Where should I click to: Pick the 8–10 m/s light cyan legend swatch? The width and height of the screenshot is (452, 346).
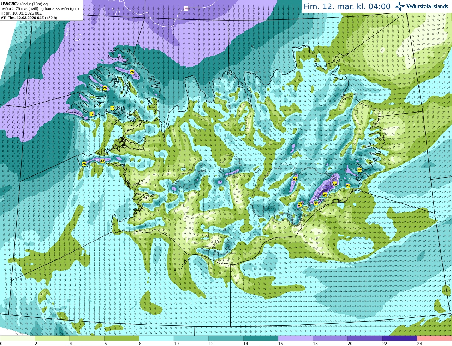[156, 339]
